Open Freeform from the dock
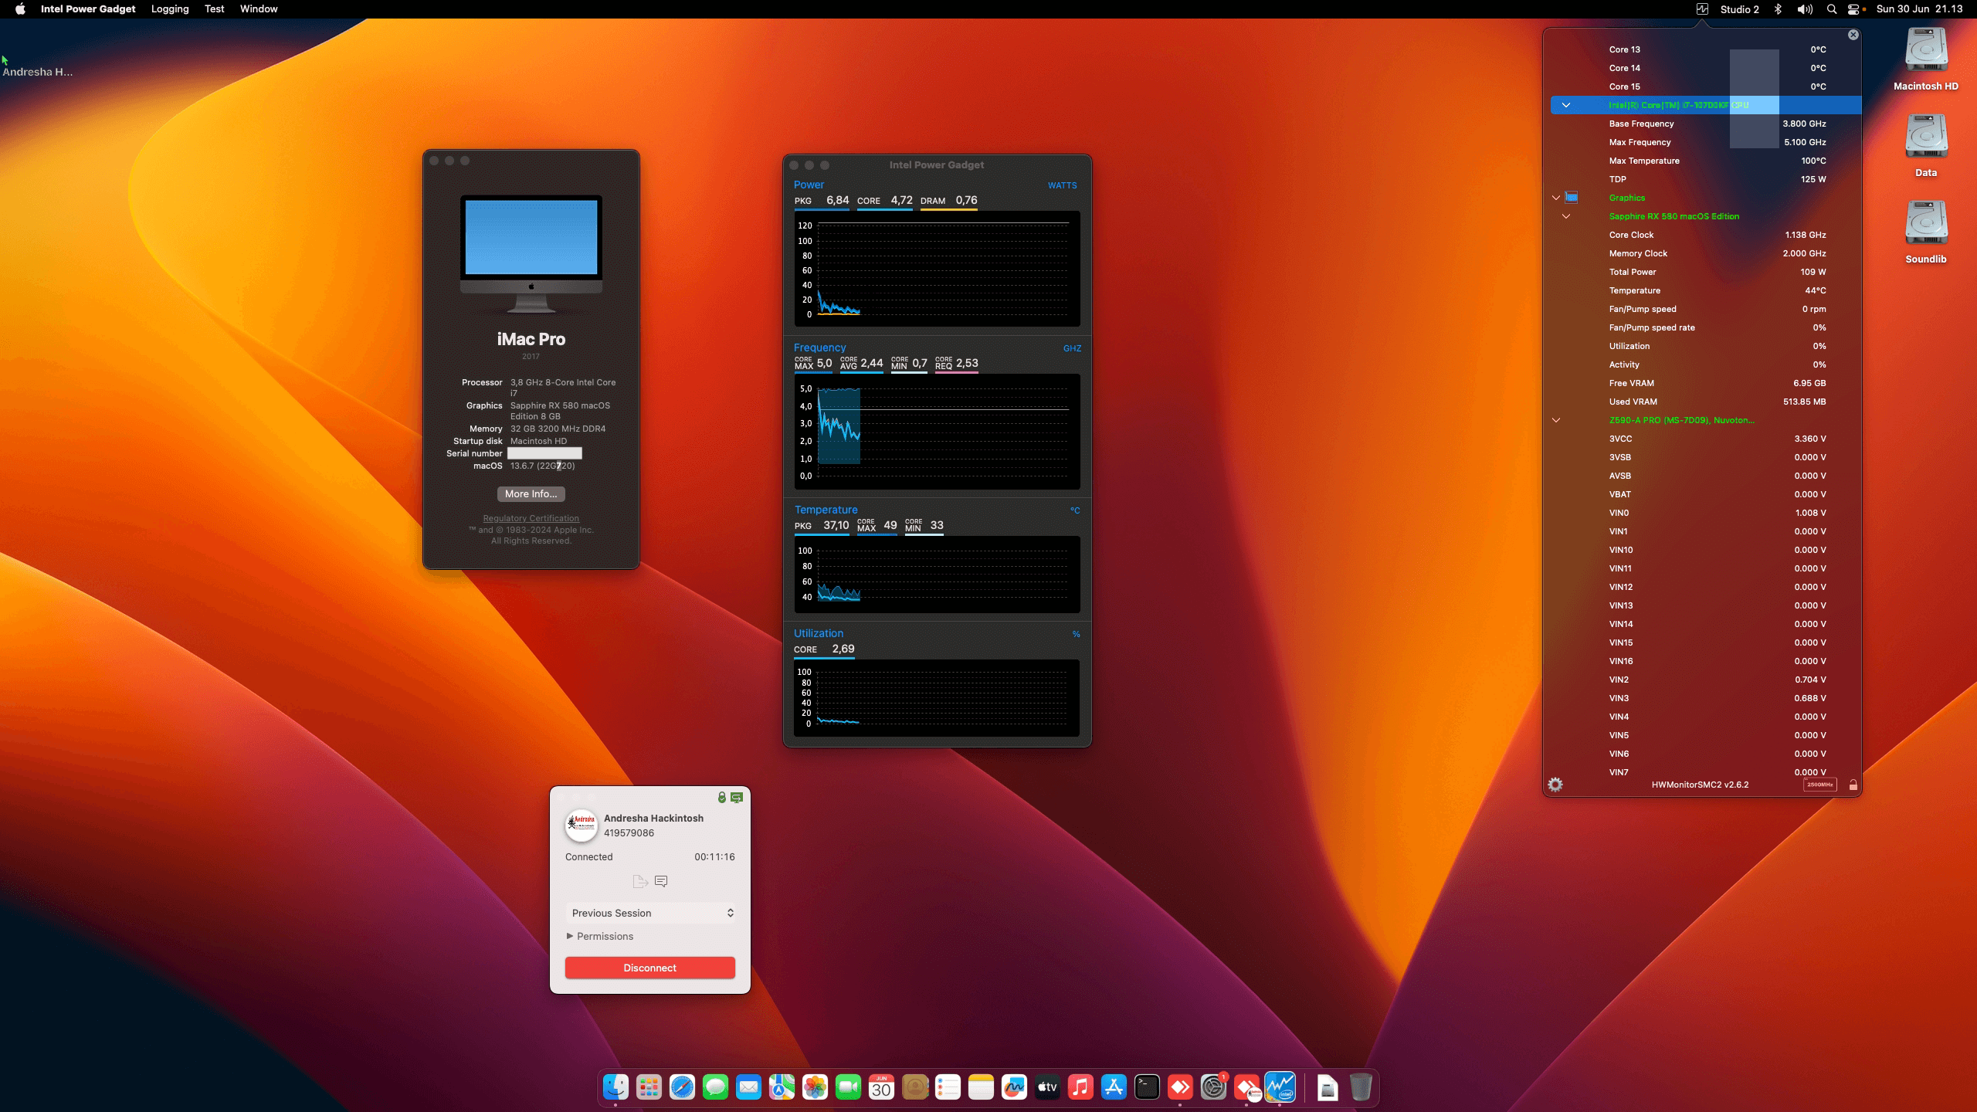Viewport: 1977px width, 1112px height. click(1014, 1087)
